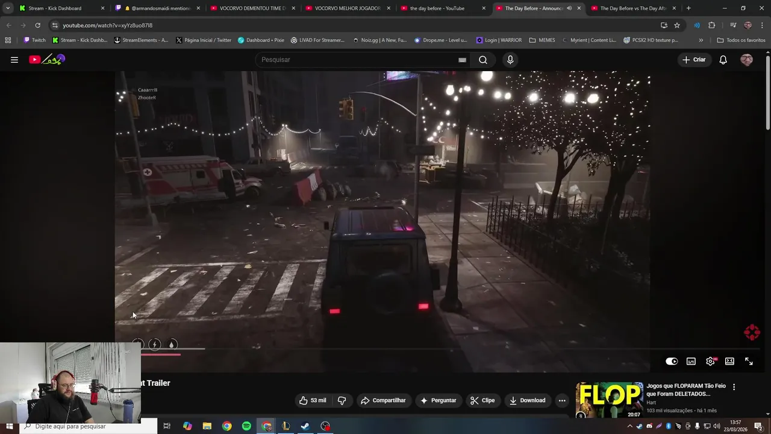Image resolution: width=771 pixels, height=434 pixels.
Task: Expand the MEMES bookmark folder
Action: [542, 40]
